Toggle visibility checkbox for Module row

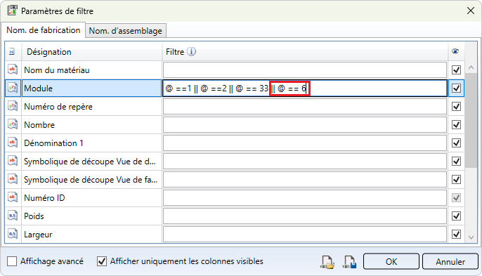click(456, 88)
